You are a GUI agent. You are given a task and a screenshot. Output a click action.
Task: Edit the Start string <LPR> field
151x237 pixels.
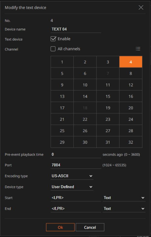(76, 198)
